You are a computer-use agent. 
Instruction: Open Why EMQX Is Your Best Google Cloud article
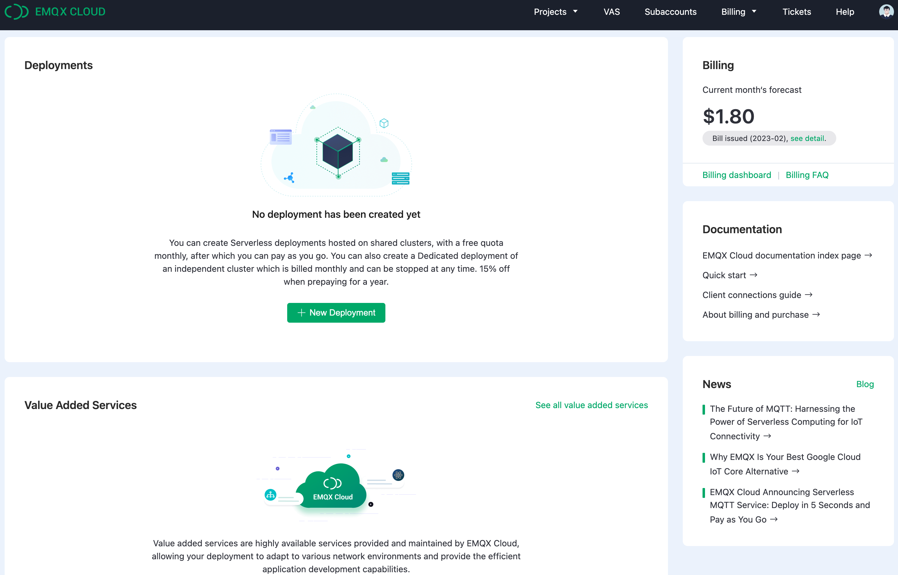pyautogui.click(x=785, y=464)
